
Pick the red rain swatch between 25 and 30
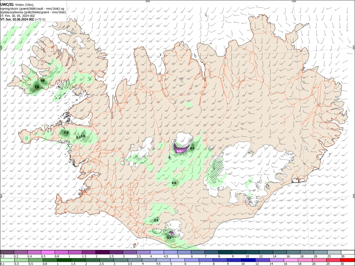click(333, 260)
